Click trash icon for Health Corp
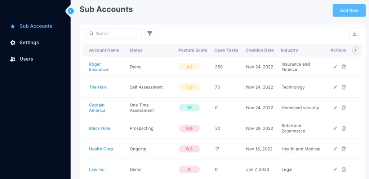Viewport: 369px width, 179px height. pos(344,149)
